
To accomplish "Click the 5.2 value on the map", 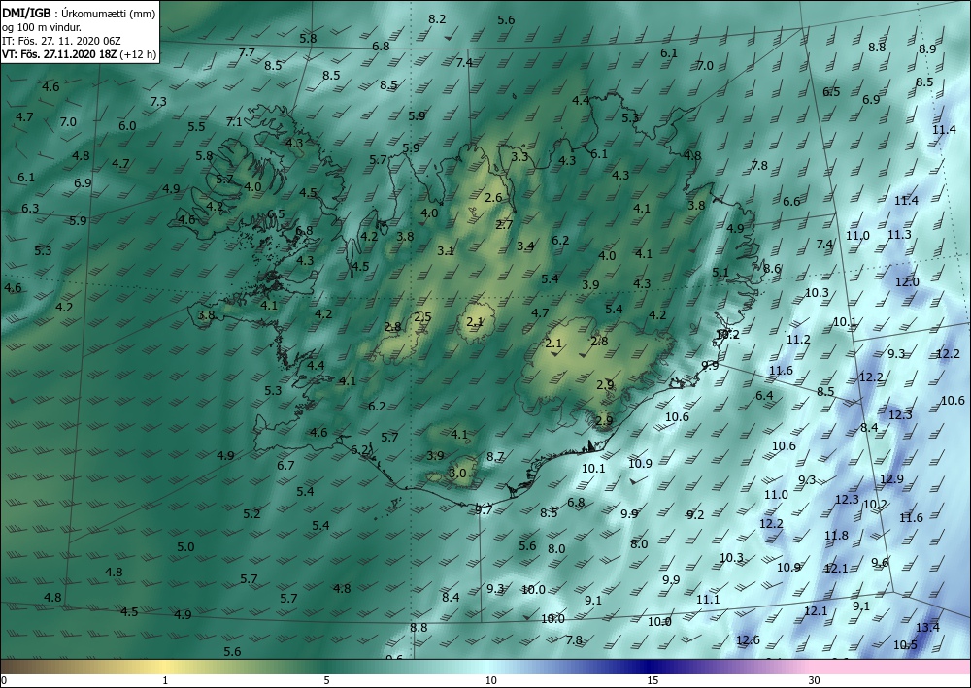I will 251,514.
